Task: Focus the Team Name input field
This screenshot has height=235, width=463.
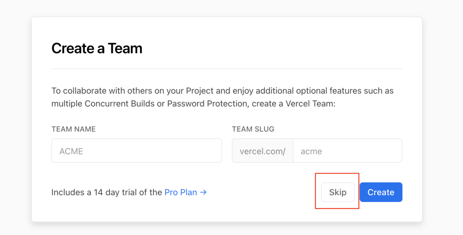Action: click(137, 151)
